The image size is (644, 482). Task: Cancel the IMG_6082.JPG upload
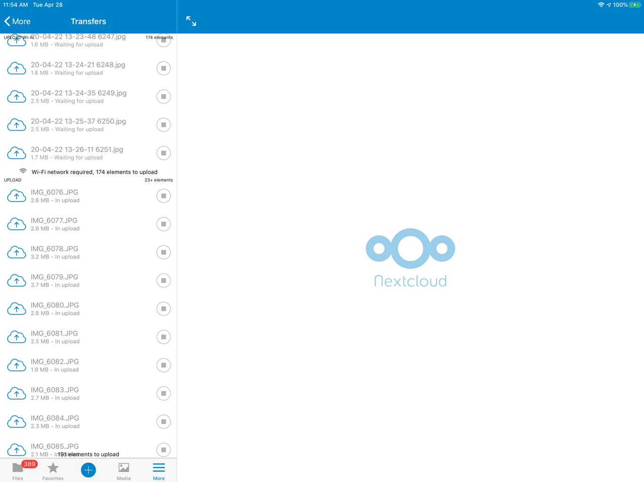[164, 365]
